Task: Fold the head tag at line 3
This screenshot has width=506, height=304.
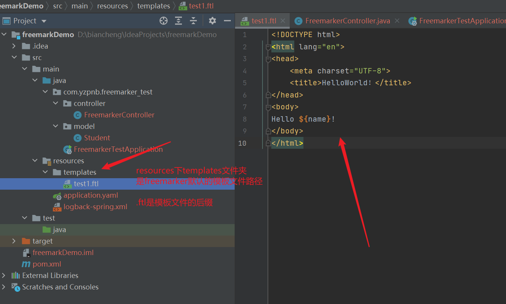Action: click(x=268, y=59)
